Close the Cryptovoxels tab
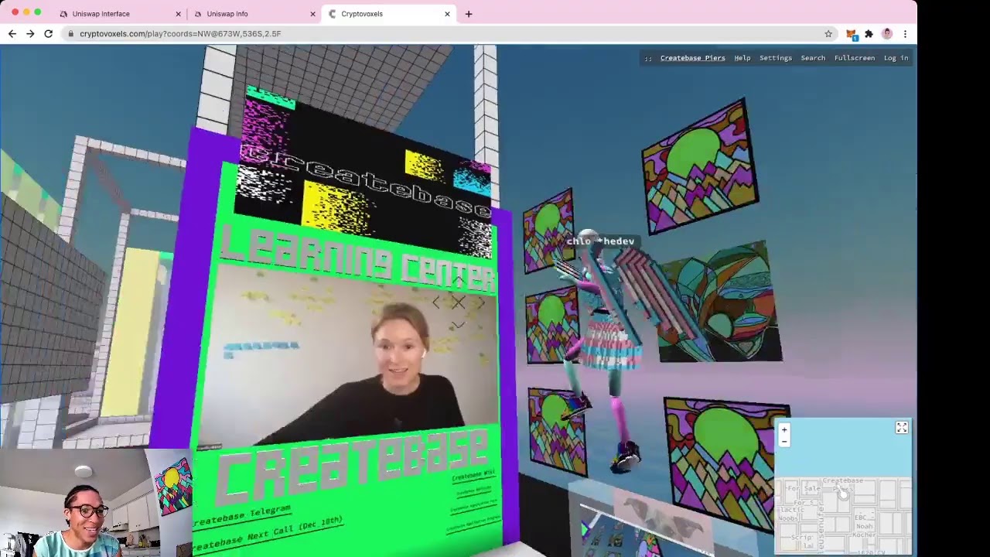 click(x=447, y=14)
